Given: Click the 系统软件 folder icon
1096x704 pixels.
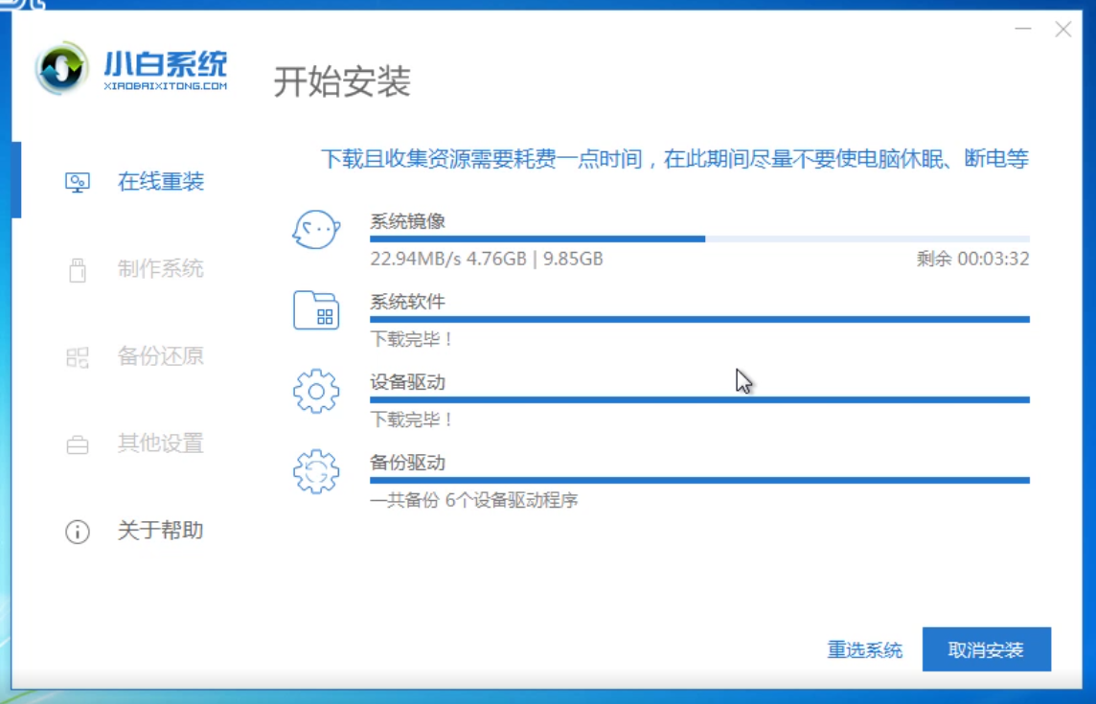Looking at the screenshot, I should 316,310.
